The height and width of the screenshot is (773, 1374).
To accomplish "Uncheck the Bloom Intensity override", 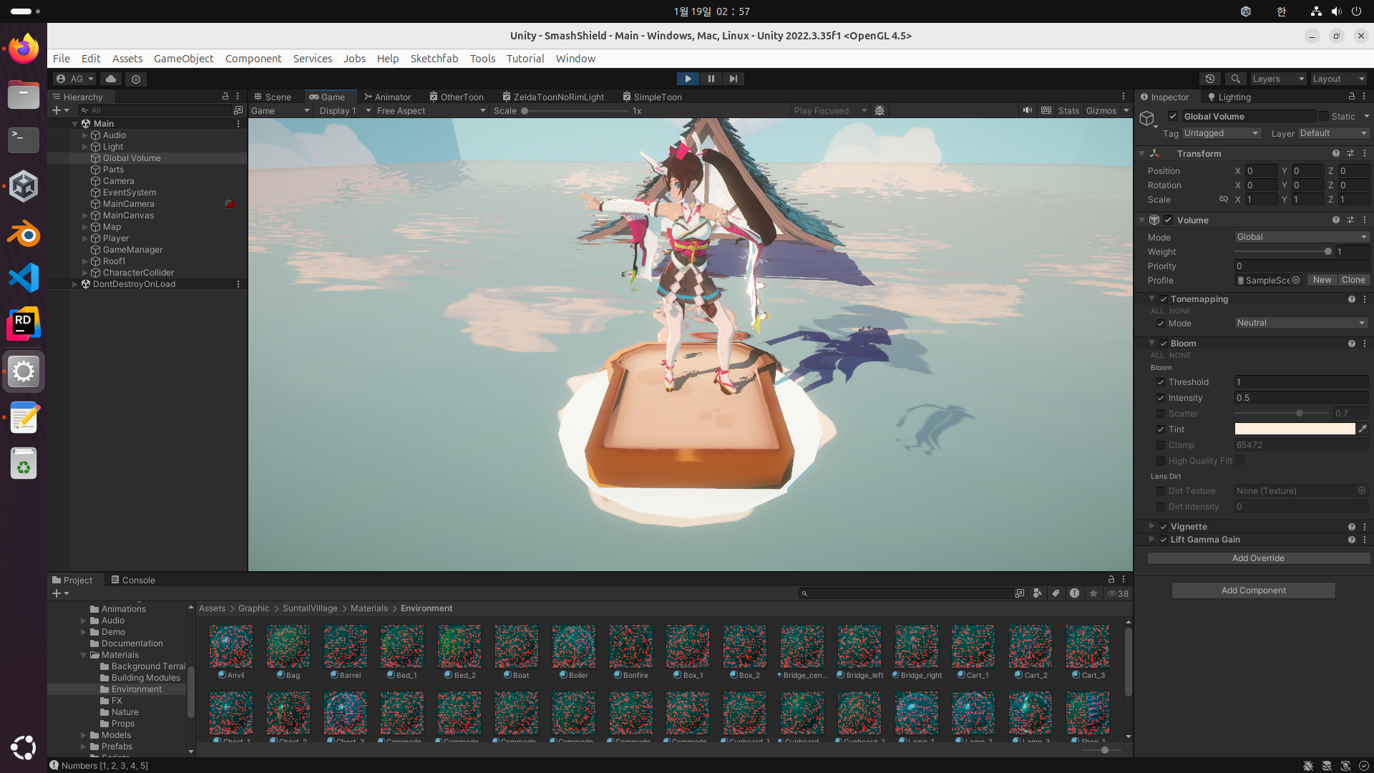I will [x=1161, y=398].
